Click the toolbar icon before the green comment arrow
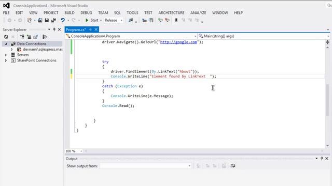This screenshot has width=332, height=186. pos(151,20)
